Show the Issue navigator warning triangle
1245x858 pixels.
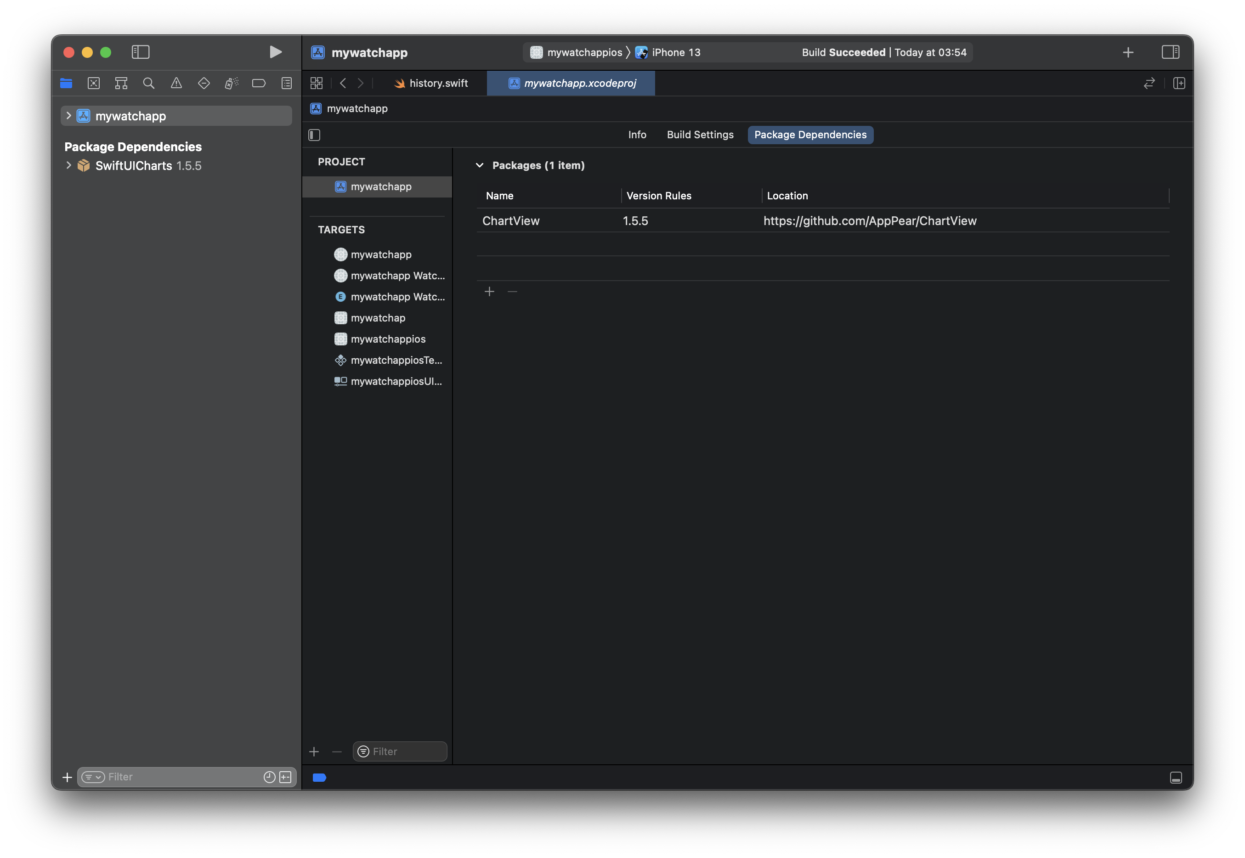[176, 83]
